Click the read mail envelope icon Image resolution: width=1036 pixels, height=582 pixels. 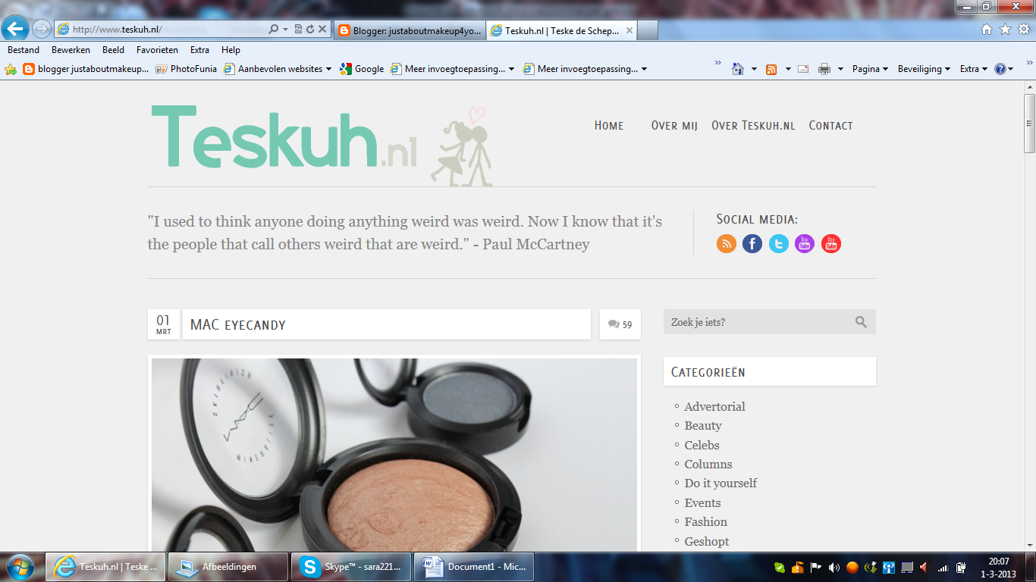[x=802, y=69]
